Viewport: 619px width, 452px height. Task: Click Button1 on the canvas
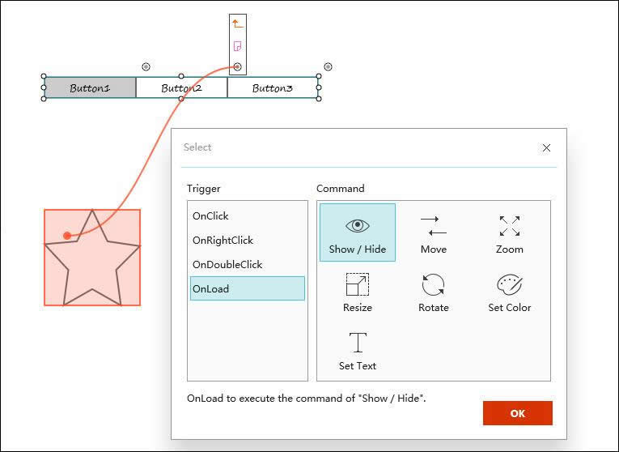tap(90, 87)
